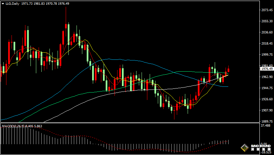The width and height of the screenshot is (274, 155).
Task: Click the Sino Sound diamond logo icon
Action: coord(244,148)
